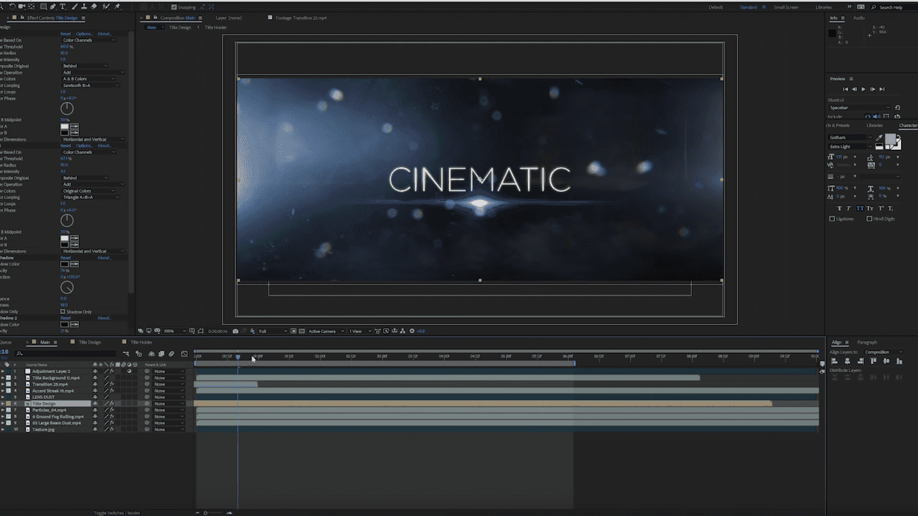
Task: Click the Shadow Direction angle dial
Action: [x=66, y=287]
